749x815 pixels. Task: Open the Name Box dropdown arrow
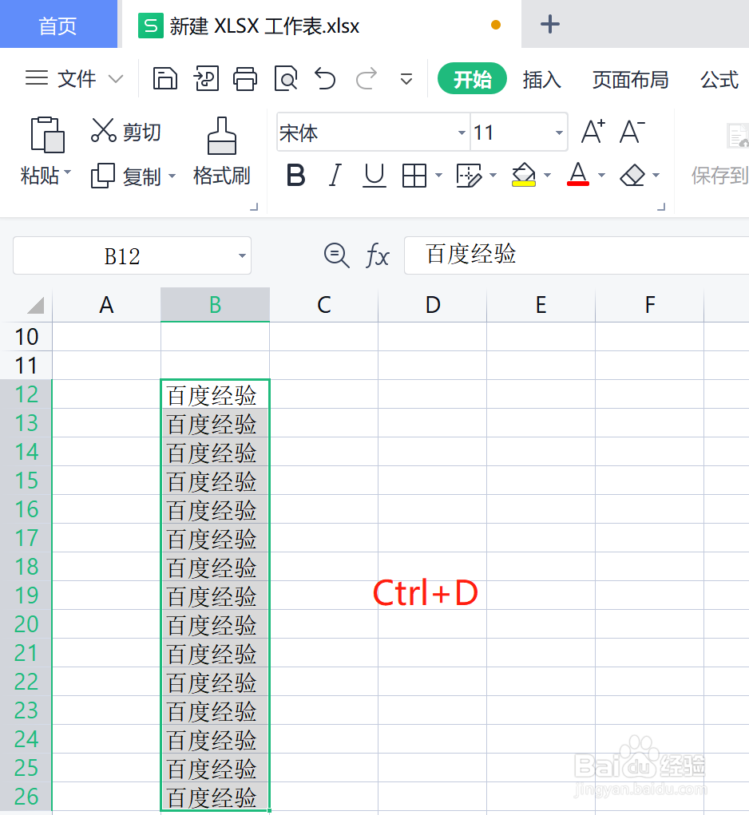pyautogui.click(x=242, y=255)
